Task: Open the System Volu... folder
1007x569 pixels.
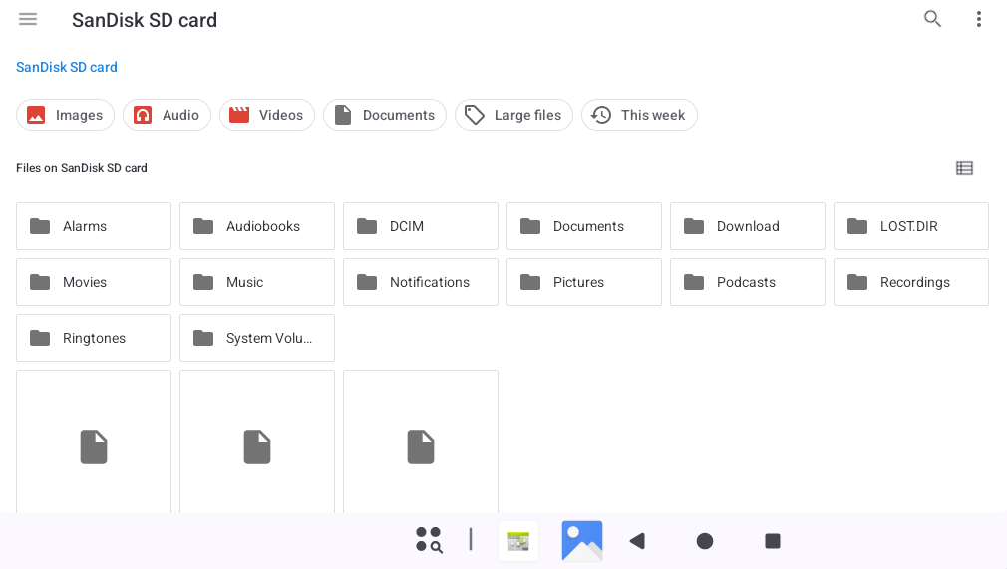Action: tap(257, 338)
